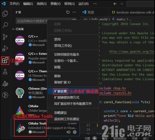Image resolution: width=155 pixels, height=140 pixels.
Task: Open CMake Tools manage gear icon
Action: coord(75,132)
